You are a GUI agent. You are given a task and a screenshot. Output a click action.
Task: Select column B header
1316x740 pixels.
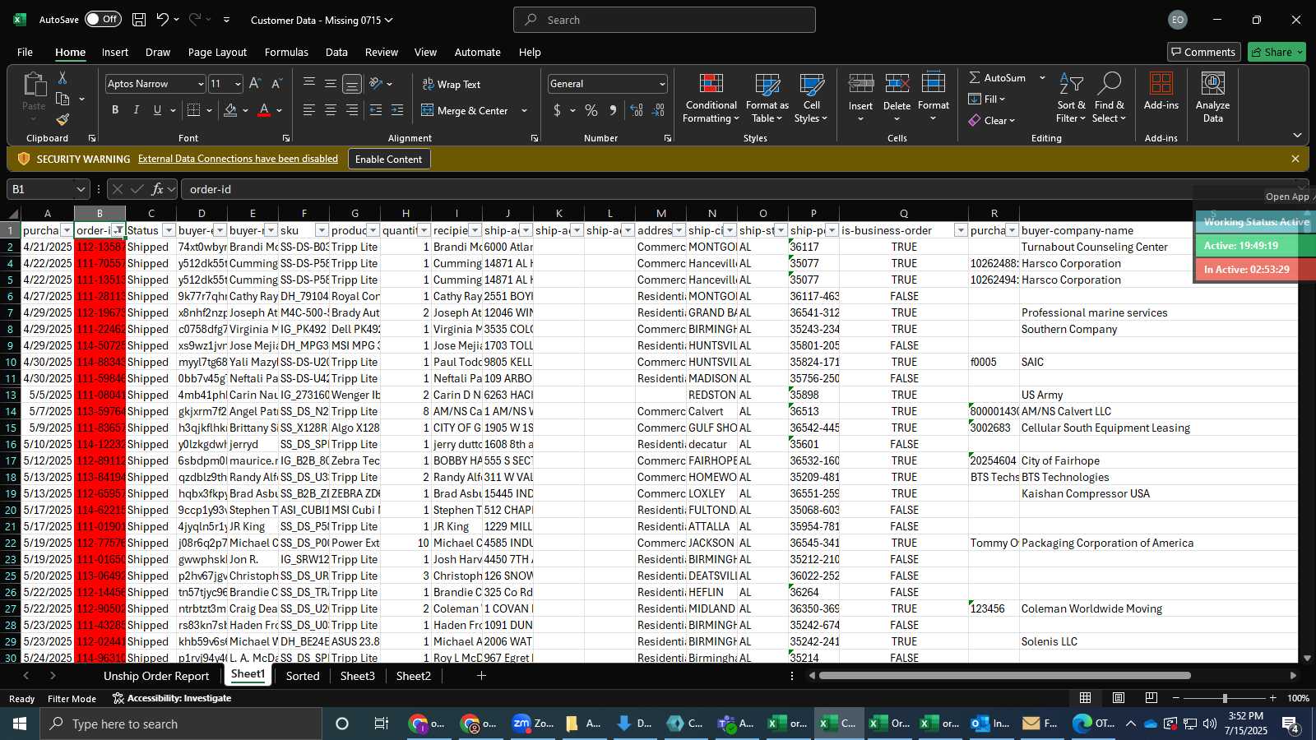click(x=100, y=213)
